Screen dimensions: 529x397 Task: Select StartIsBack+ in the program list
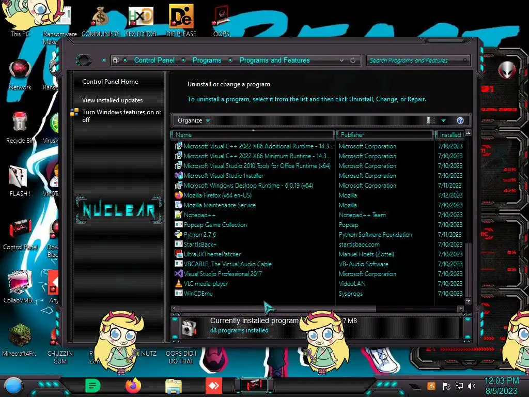point(200,245)
